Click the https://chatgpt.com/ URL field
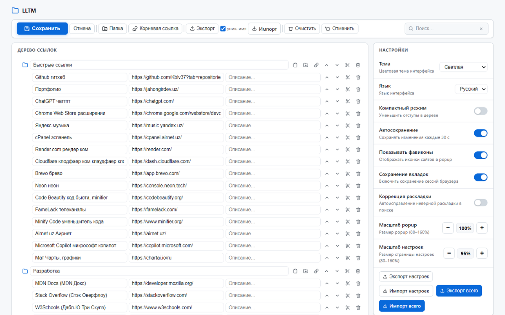The image size is (505, 315). click(176, 101)
